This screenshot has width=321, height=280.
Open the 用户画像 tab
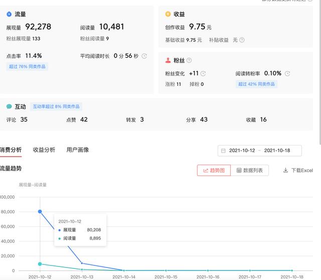[78, 150]
